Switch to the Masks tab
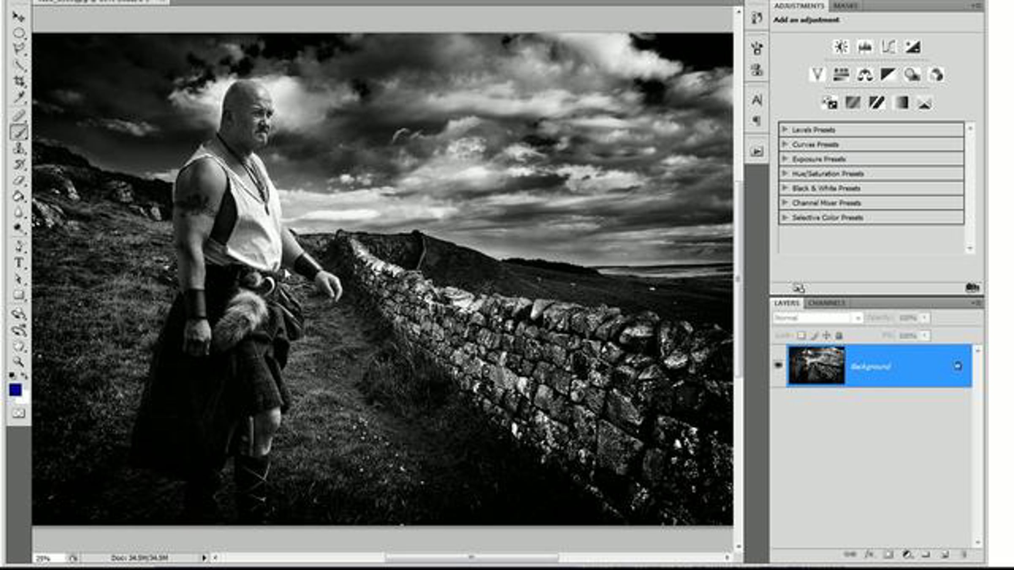This screenshot has width=1014, height=570. pyautogui.click(x=845, y=6)
